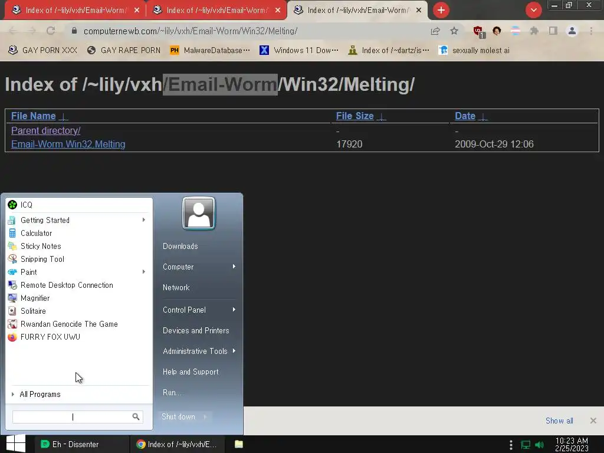Viewport: 604px width, 453px height.
Task: Open Downloads in Start menu
Action: pos(180,246)
